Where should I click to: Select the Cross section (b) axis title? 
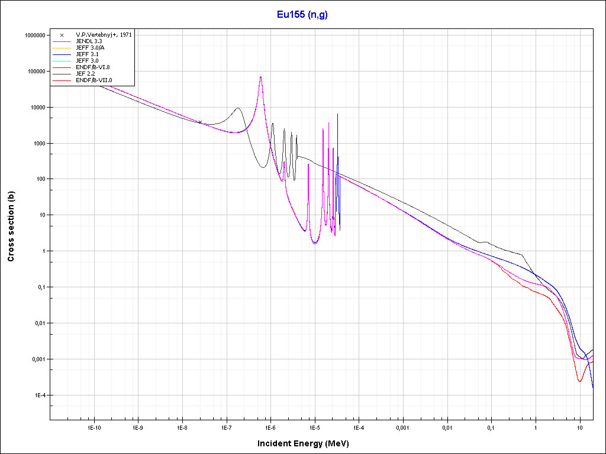click(x=11, y=227)
